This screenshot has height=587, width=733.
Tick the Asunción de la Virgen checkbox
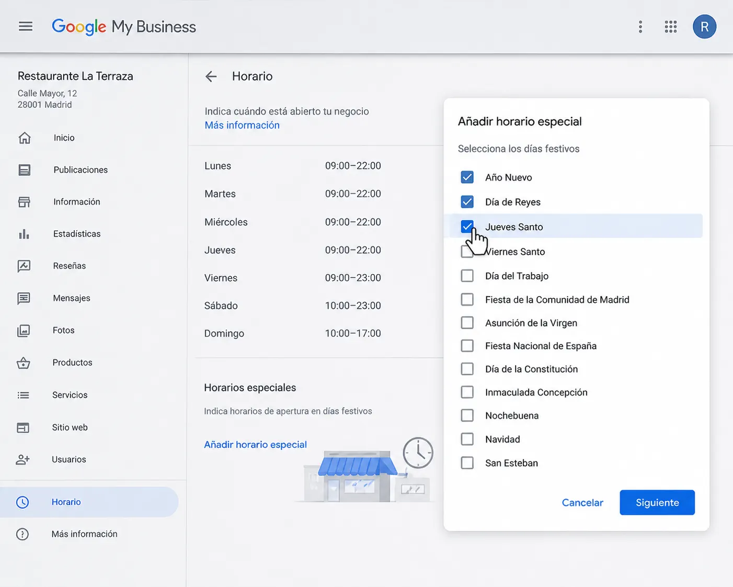click(x=467, y=323)
